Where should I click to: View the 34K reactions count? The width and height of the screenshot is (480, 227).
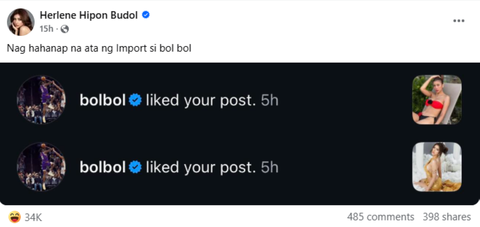click(x=33, y=217)
